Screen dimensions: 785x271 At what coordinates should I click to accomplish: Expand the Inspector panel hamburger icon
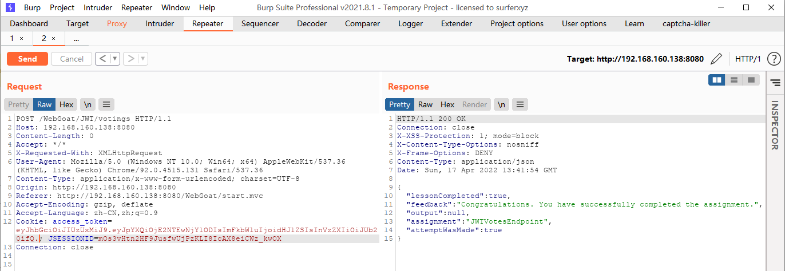(x=775, y=83)
